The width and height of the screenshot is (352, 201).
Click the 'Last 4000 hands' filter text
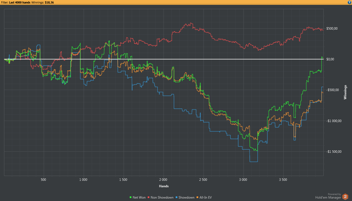tap(19, 2)
